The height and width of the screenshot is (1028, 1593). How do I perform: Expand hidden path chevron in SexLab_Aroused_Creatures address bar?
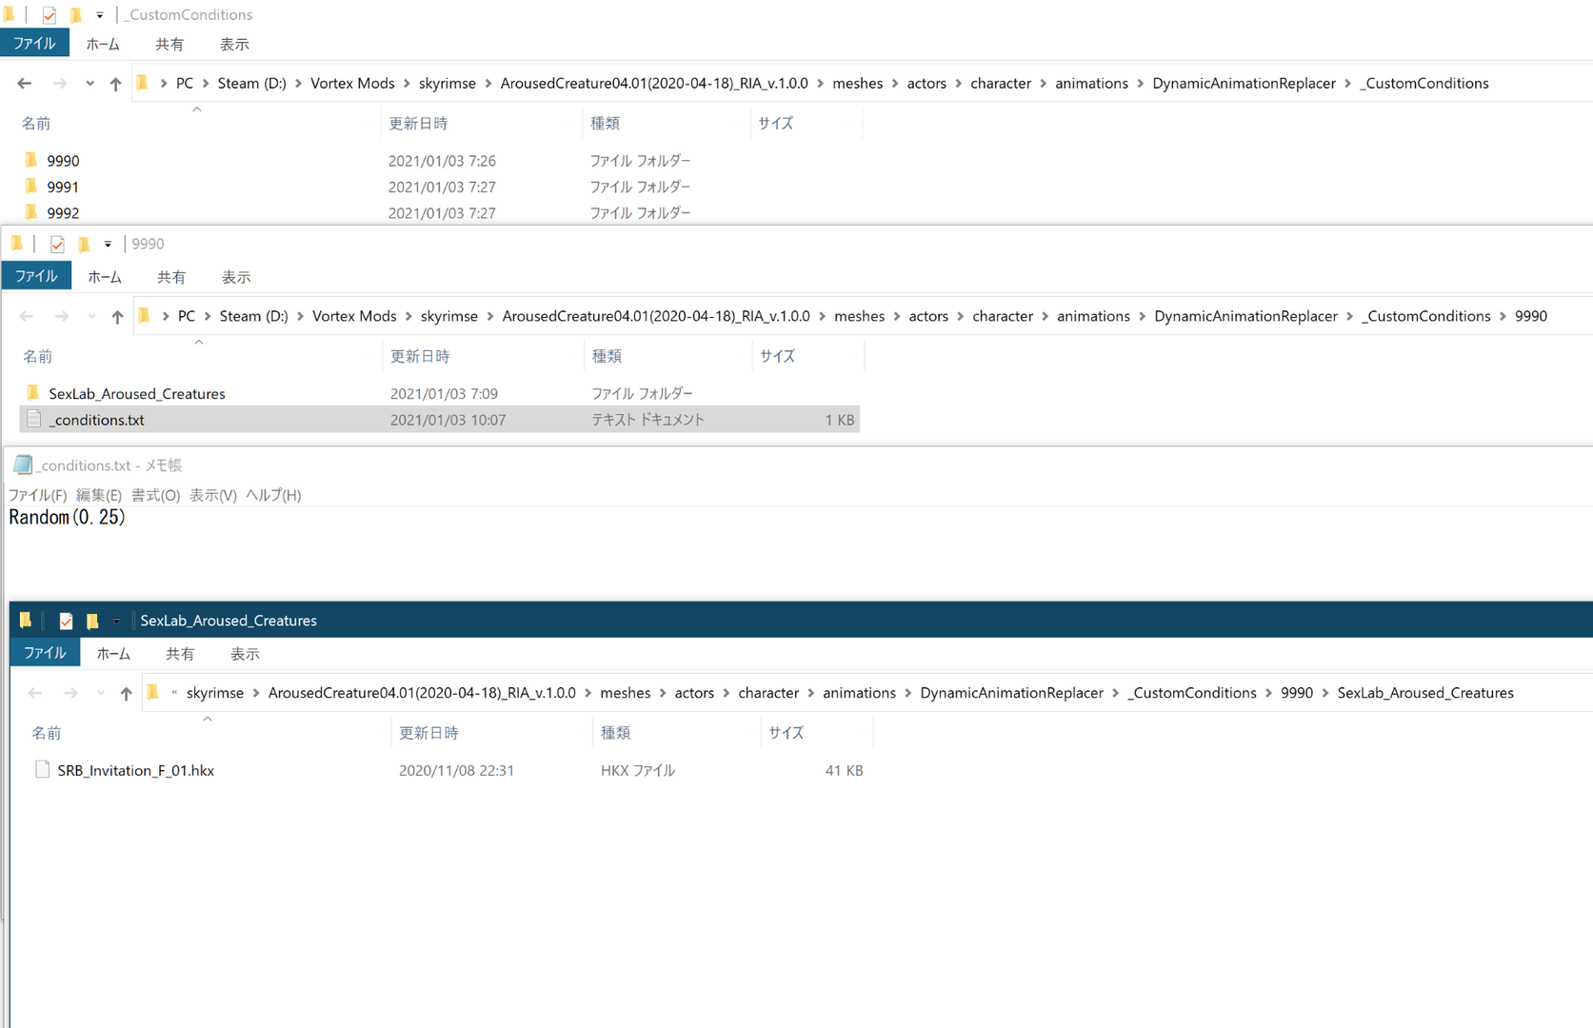click(x=174, y=693)
